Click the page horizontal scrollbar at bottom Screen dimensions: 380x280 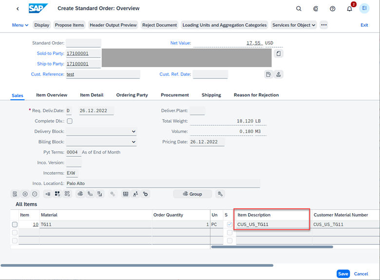(x=137, y=265)
